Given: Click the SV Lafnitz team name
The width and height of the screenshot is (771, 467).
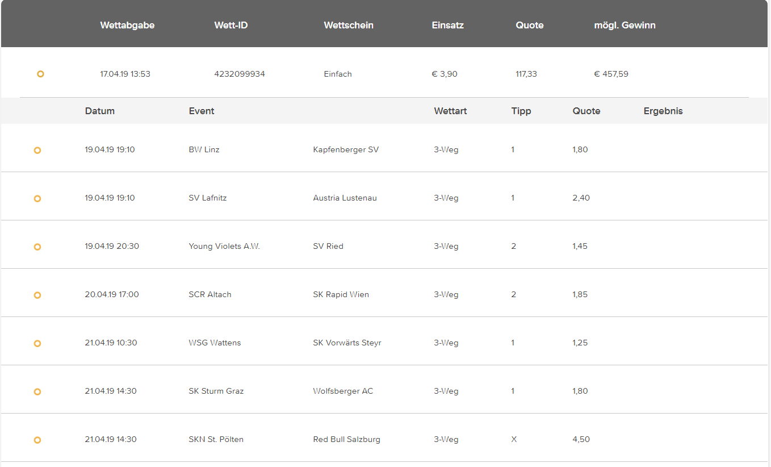Looking at the screenshot, I should (x=208, y=198).
